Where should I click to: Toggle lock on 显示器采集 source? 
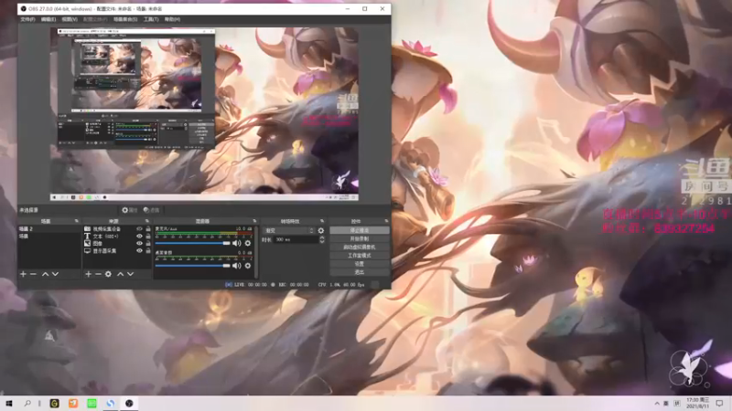148,250
